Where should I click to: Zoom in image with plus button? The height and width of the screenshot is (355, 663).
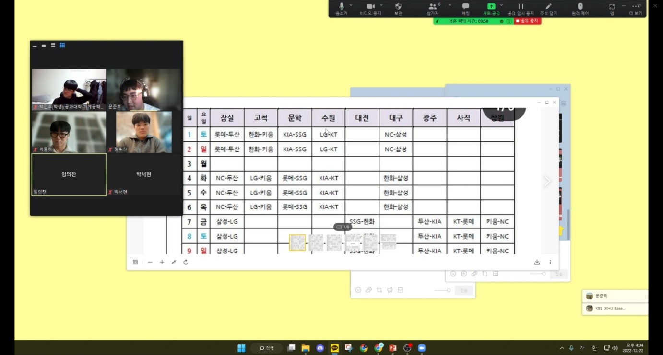[x=162, y=262]
